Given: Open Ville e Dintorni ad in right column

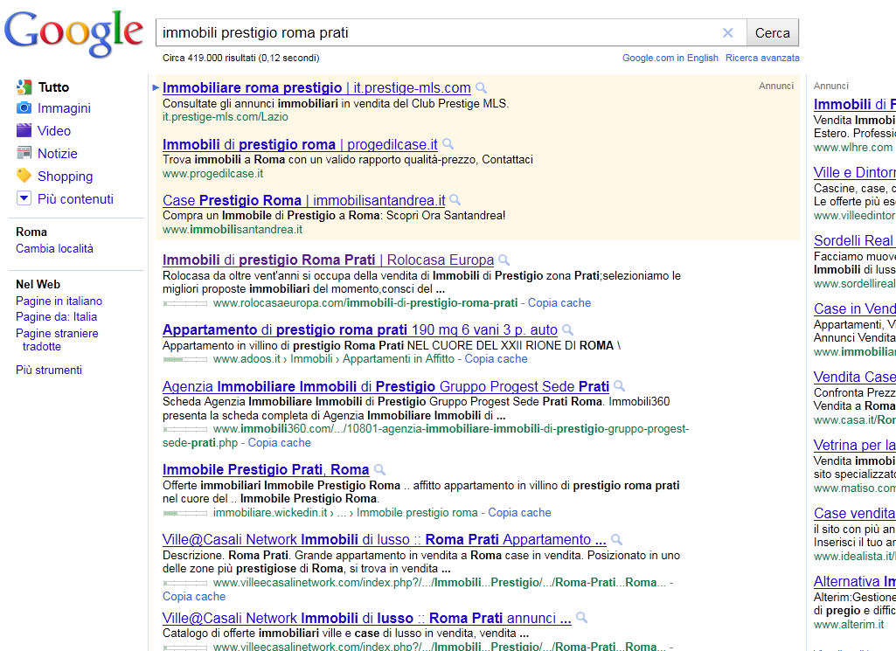Looking at the screenshot, I should click(x=855, y=172).
